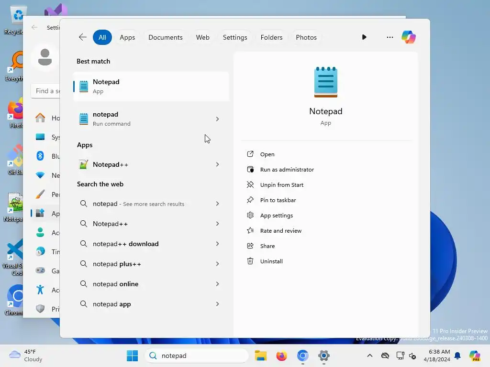The image size is (490, 367).
Task: Switch to the Apps filter tab
Action: [127, 37]
